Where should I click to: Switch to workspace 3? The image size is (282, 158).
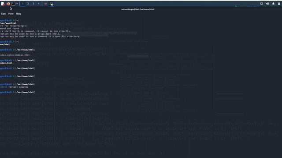click(x=33, y=4)
